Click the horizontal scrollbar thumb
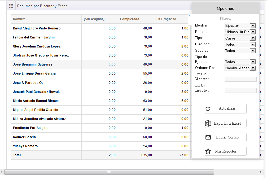The image size is (267, 178). coord(109,172)
